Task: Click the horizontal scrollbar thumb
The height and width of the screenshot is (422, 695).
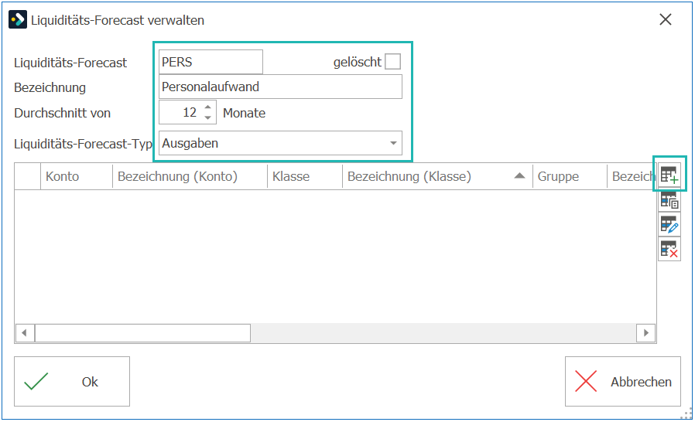Action: click(142, 333)
